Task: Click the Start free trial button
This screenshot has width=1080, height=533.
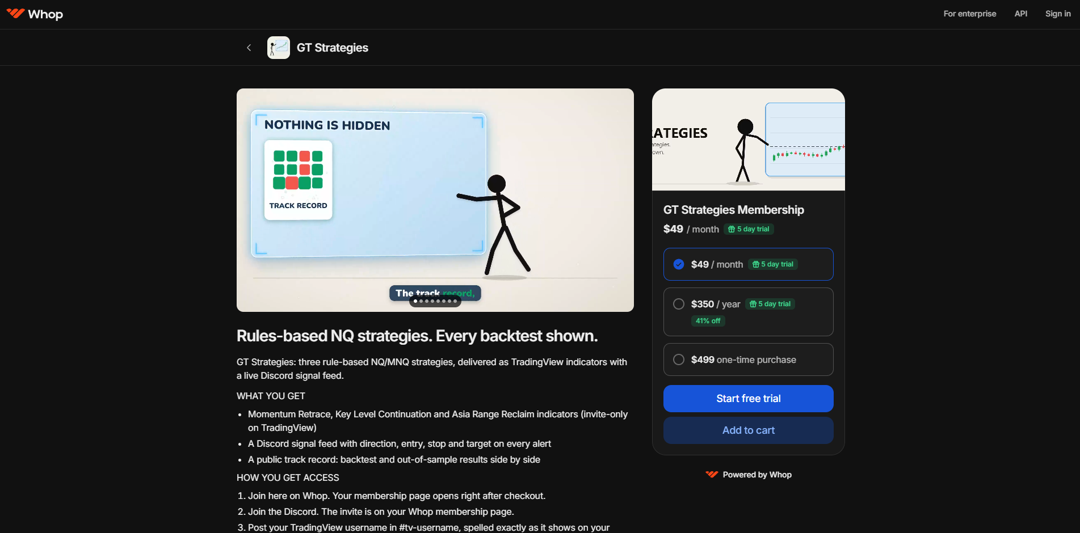Action: click(748, 399)
